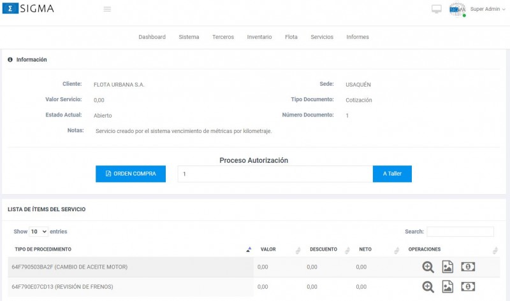
Task: Click the monitor icon in header
Action: click(x=437, y=9)
